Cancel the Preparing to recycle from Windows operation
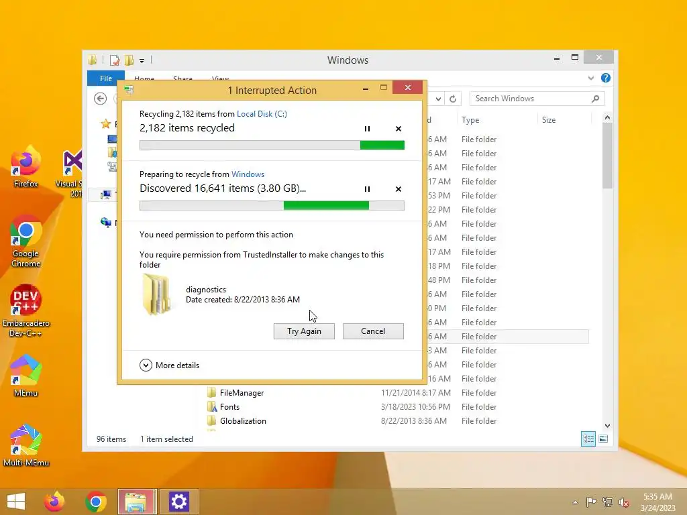This screenshot has width=687, height=515. coord(399,189)
